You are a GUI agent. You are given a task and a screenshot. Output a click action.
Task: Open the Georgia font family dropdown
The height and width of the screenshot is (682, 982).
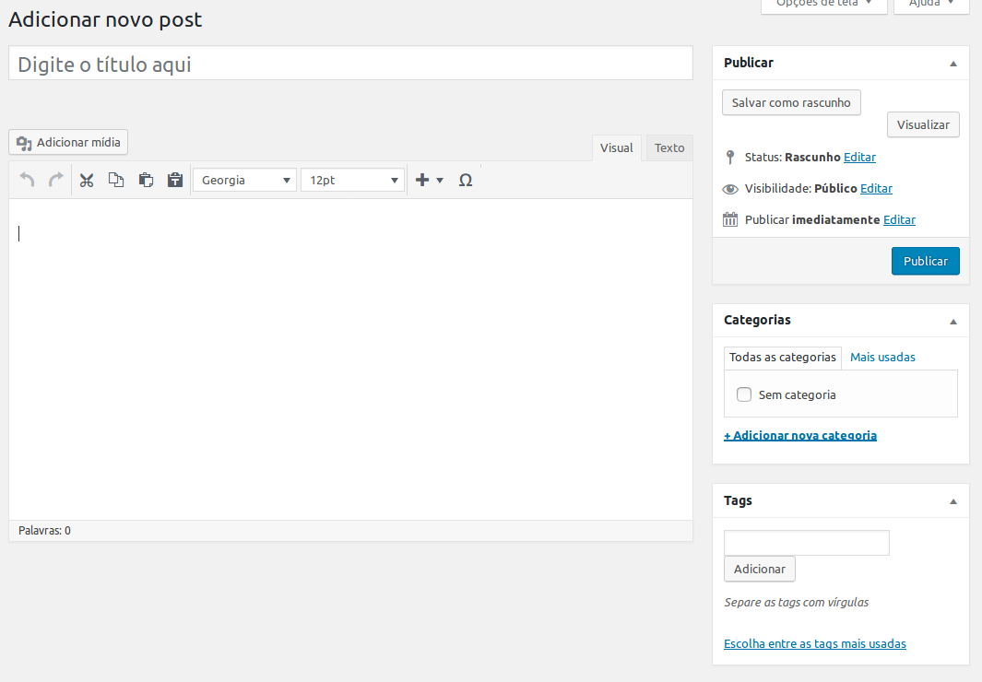coord(244,181)
